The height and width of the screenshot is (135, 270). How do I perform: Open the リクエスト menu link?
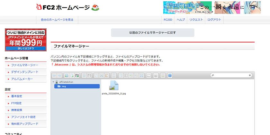196,20
